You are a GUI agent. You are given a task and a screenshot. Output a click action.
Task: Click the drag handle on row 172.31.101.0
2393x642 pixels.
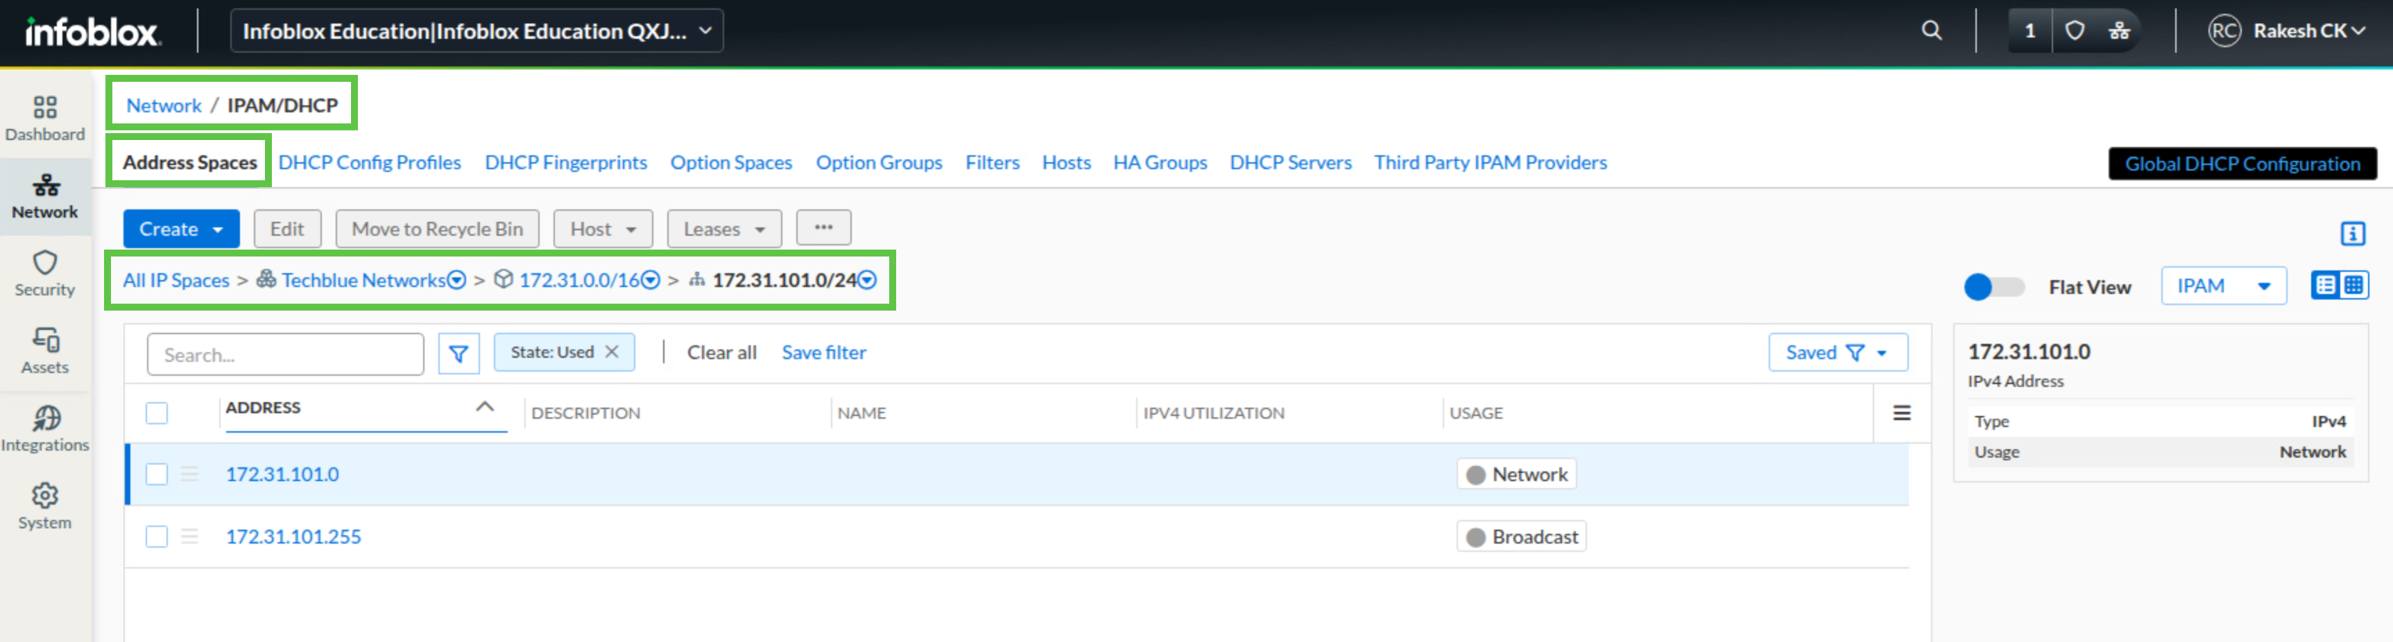pos(189,474)
